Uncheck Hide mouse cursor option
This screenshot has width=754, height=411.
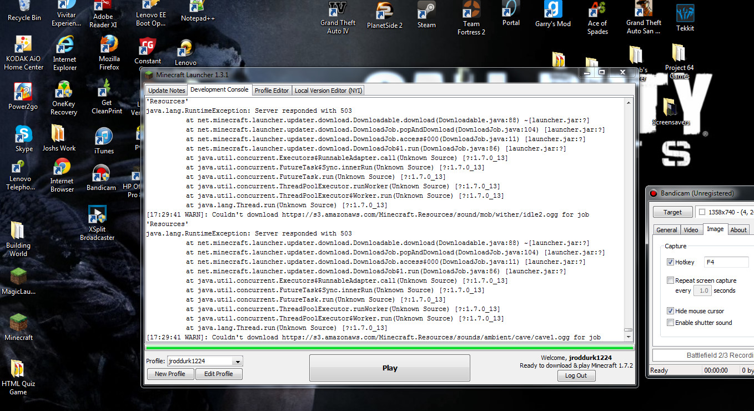pos(670,311)
